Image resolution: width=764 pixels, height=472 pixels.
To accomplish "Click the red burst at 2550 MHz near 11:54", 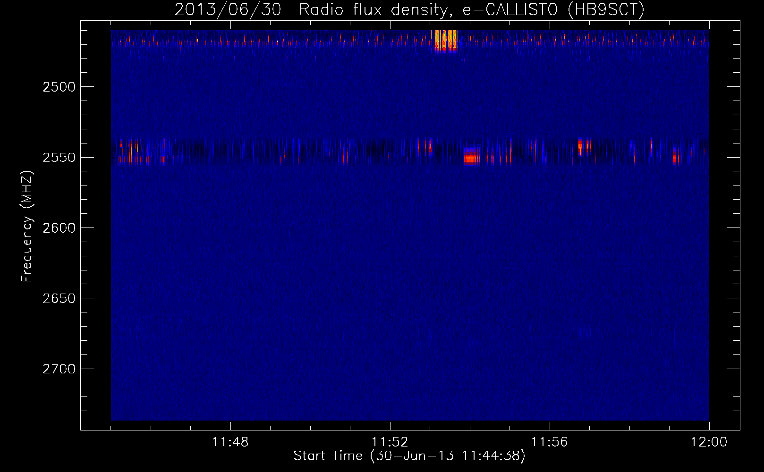I will (471, 156).
